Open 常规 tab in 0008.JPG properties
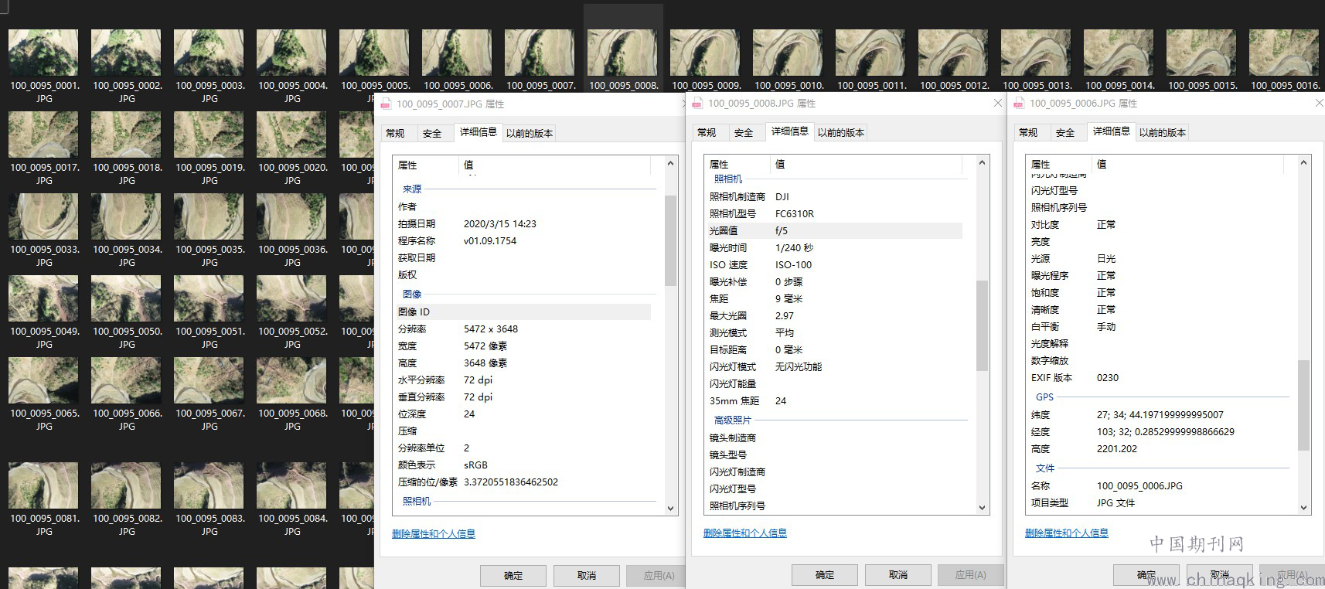 (x=707, y=132)
